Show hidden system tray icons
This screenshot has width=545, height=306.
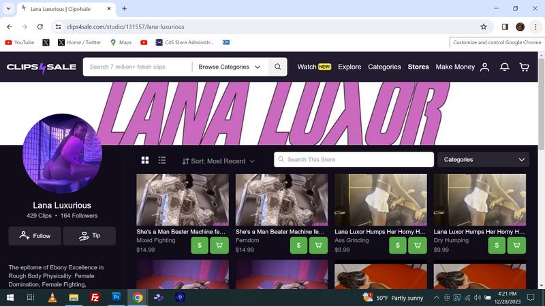point(436,297)
